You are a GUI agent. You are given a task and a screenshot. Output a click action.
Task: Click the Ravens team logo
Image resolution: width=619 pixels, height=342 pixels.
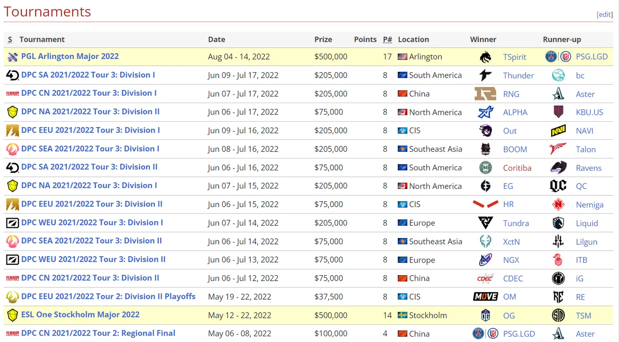[558, 168]
